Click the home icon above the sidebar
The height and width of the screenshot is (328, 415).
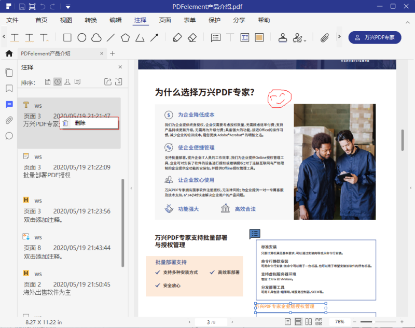tap(9, 53)
